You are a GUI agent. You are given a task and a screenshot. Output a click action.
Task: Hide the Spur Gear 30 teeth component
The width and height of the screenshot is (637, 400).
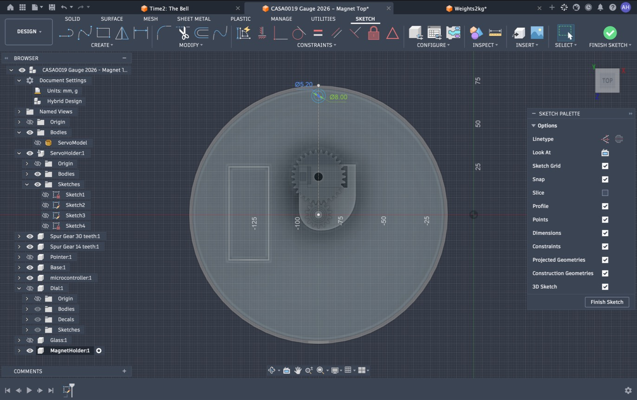click(x=30, y=236)
